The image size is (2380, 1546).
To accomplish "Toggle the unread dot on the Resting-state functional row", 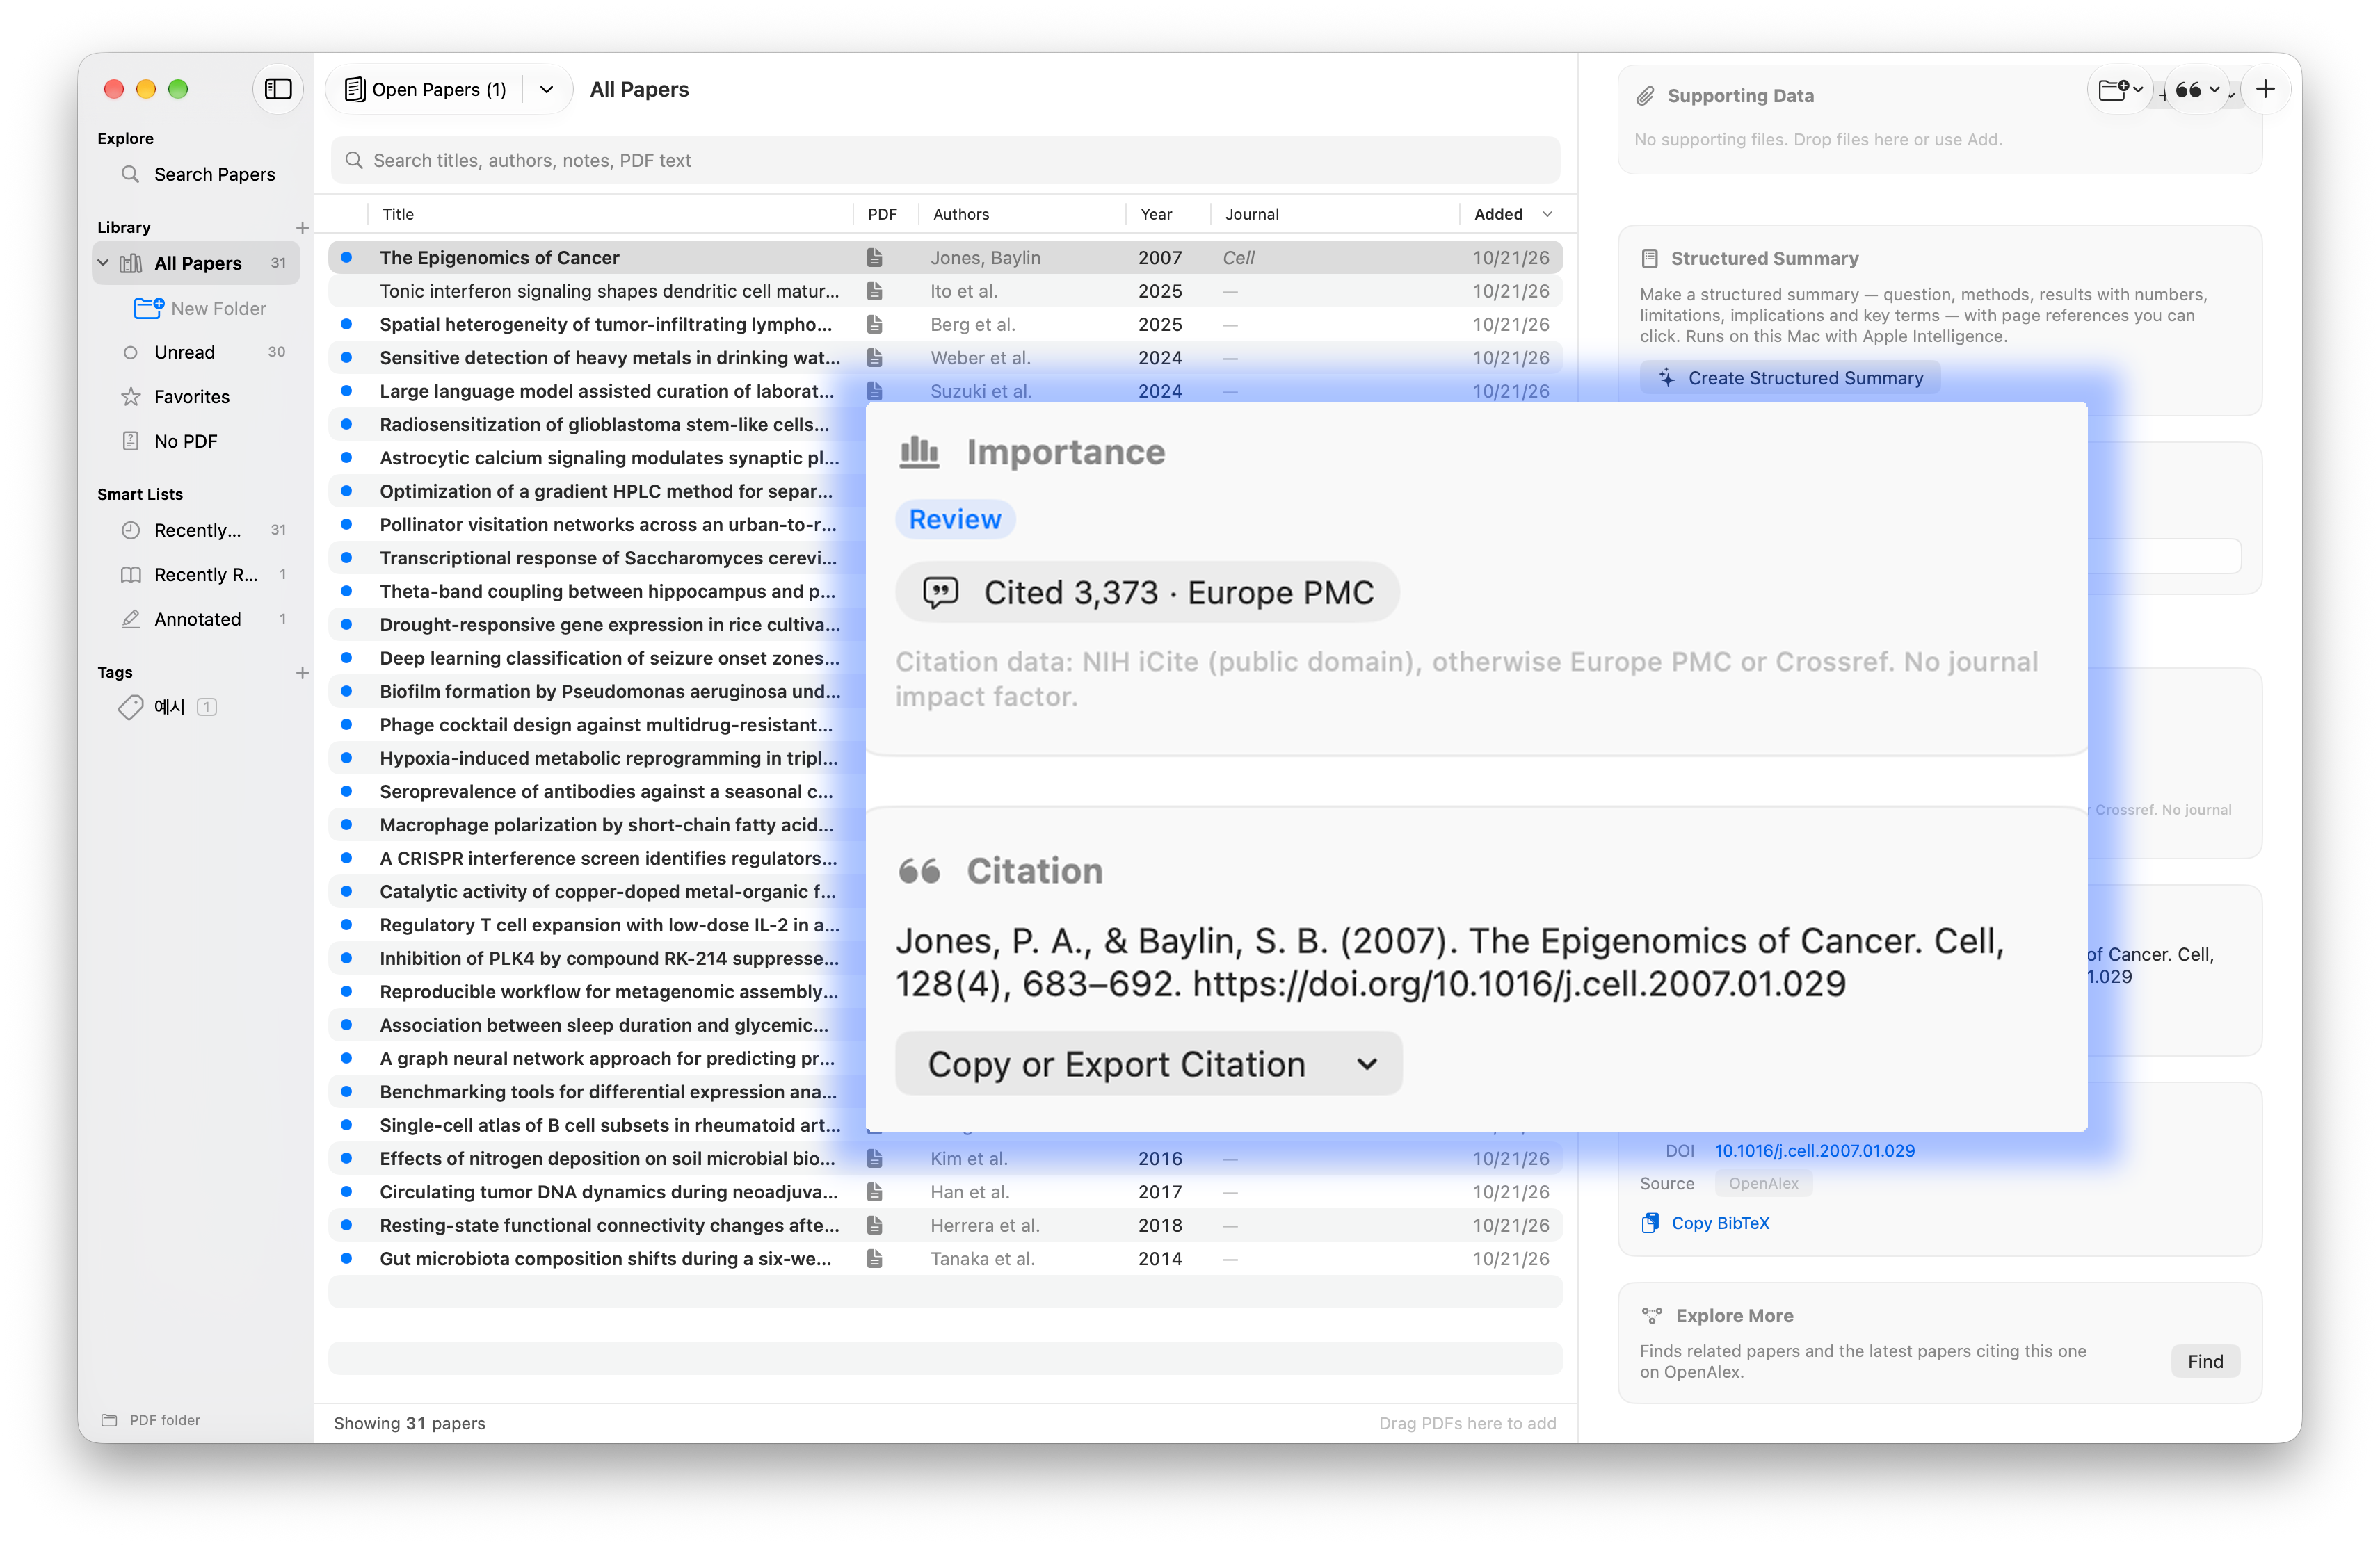I will pos(346,1224).
